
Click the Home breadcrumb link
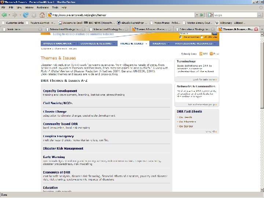(47, 49)
